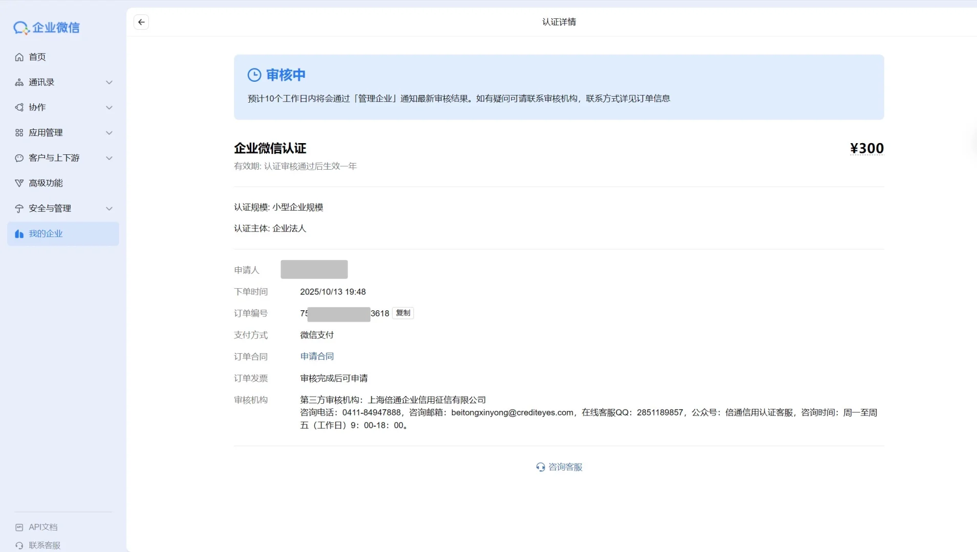Click the 申请人 field label
The image size is (977, 552).
click(247, 270)
